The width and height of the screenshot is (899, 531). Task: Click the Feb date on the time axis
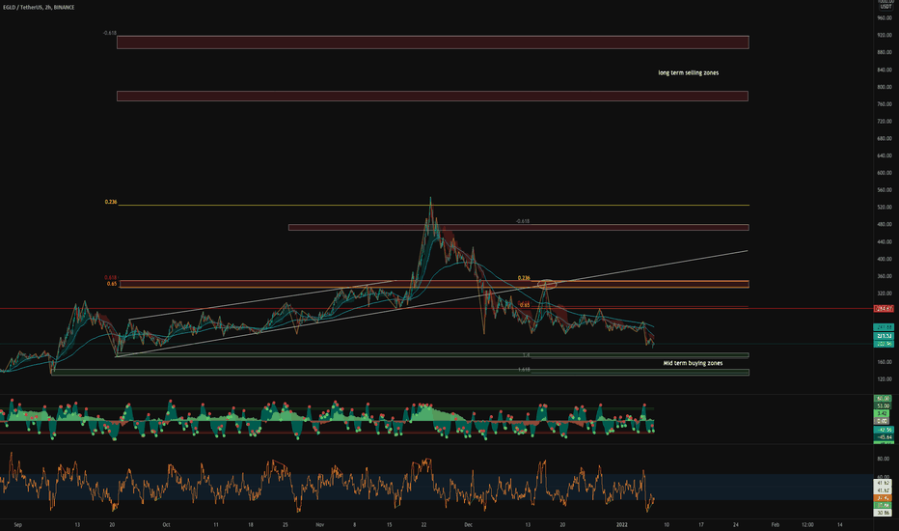coord(776,524)
